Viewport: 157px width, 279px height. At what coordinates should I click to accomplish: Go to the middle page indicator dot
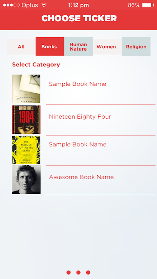point(78,272)
